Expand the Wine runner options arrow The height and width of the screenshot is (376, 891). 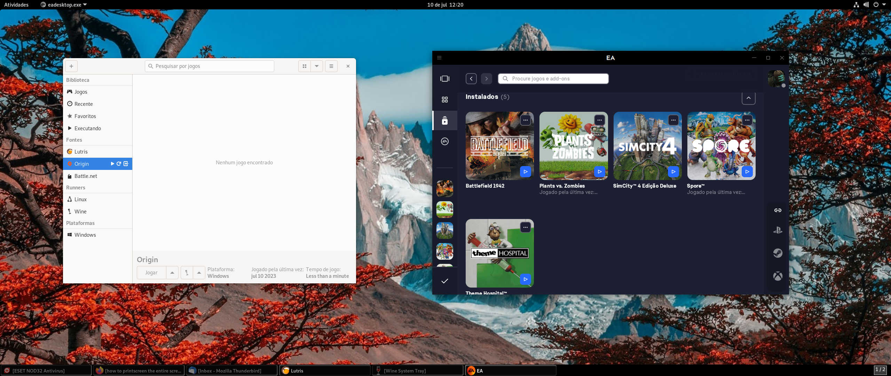click(199, 273)
